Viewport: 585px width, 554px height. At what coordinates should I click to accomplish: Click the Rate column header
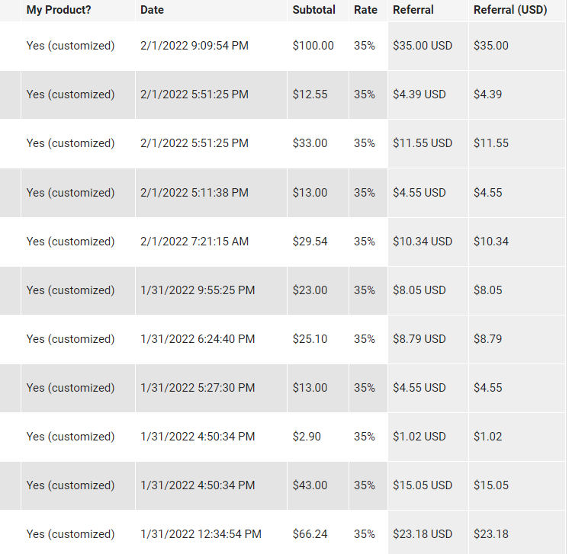click(365, 10)
